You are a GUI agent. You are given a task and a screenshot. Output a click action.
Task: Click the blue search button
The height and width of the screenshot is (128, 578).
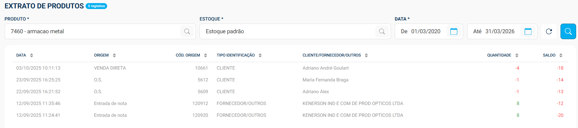pos(568,31)
